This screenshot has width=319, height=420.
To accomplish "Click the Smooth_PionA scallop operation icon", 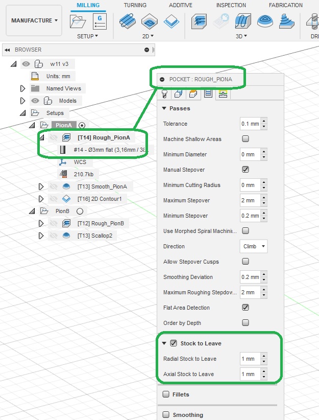I will tap(66, 186).
